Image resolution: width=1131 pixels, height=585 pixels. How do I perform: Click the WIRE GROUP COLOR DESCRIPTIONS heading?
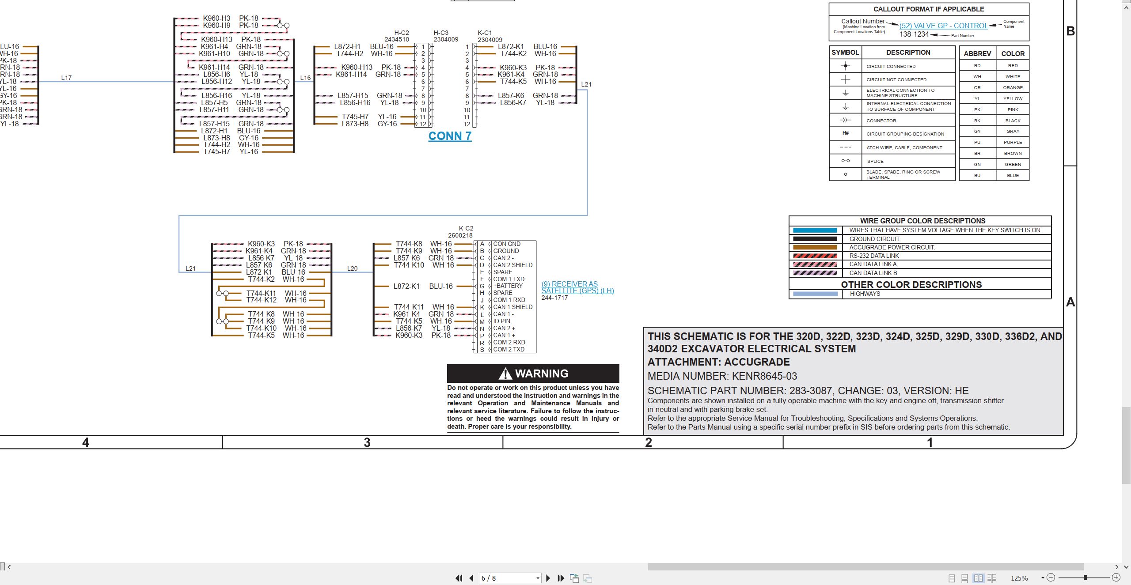pyautogui.click(x=922, y=221)
